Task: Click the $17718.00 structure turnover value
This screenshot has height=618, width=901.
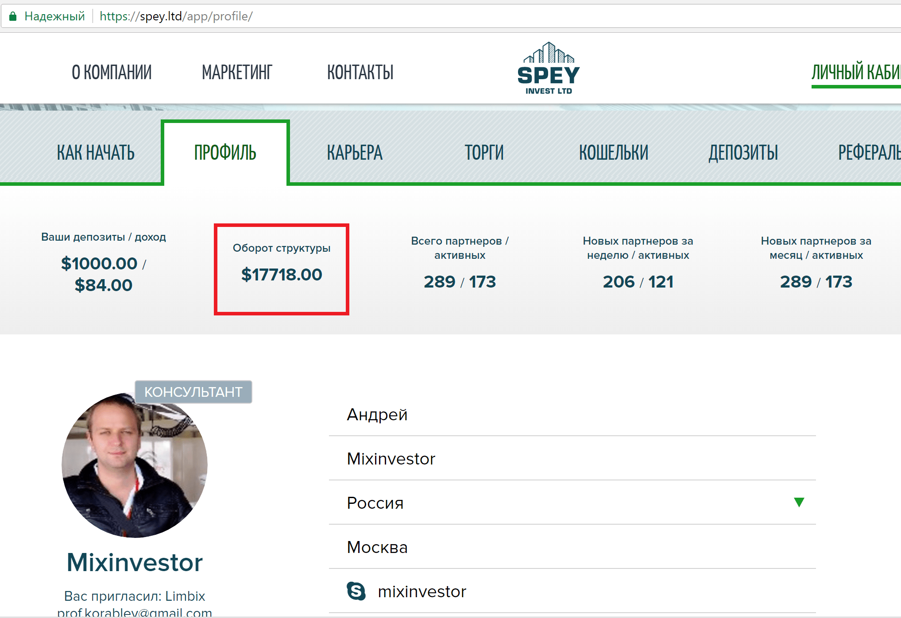Action: [x=282, y=275]
